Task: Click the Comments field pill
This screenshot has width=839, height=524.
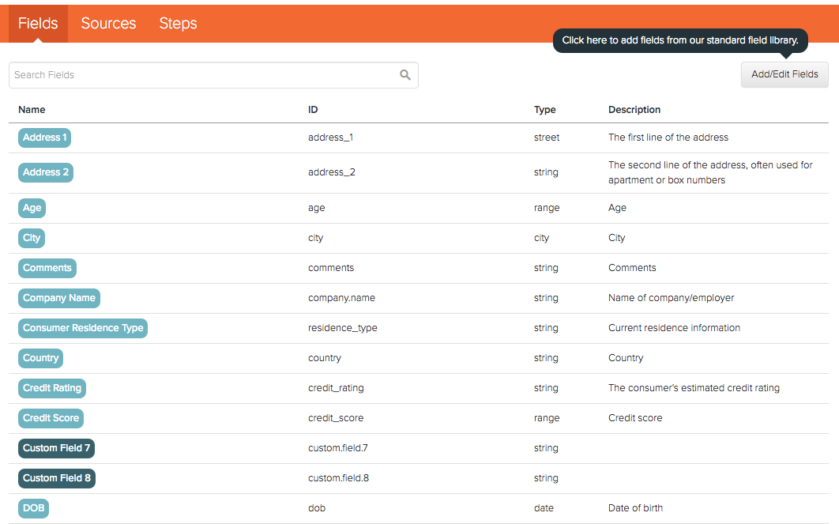Action: 47,268
